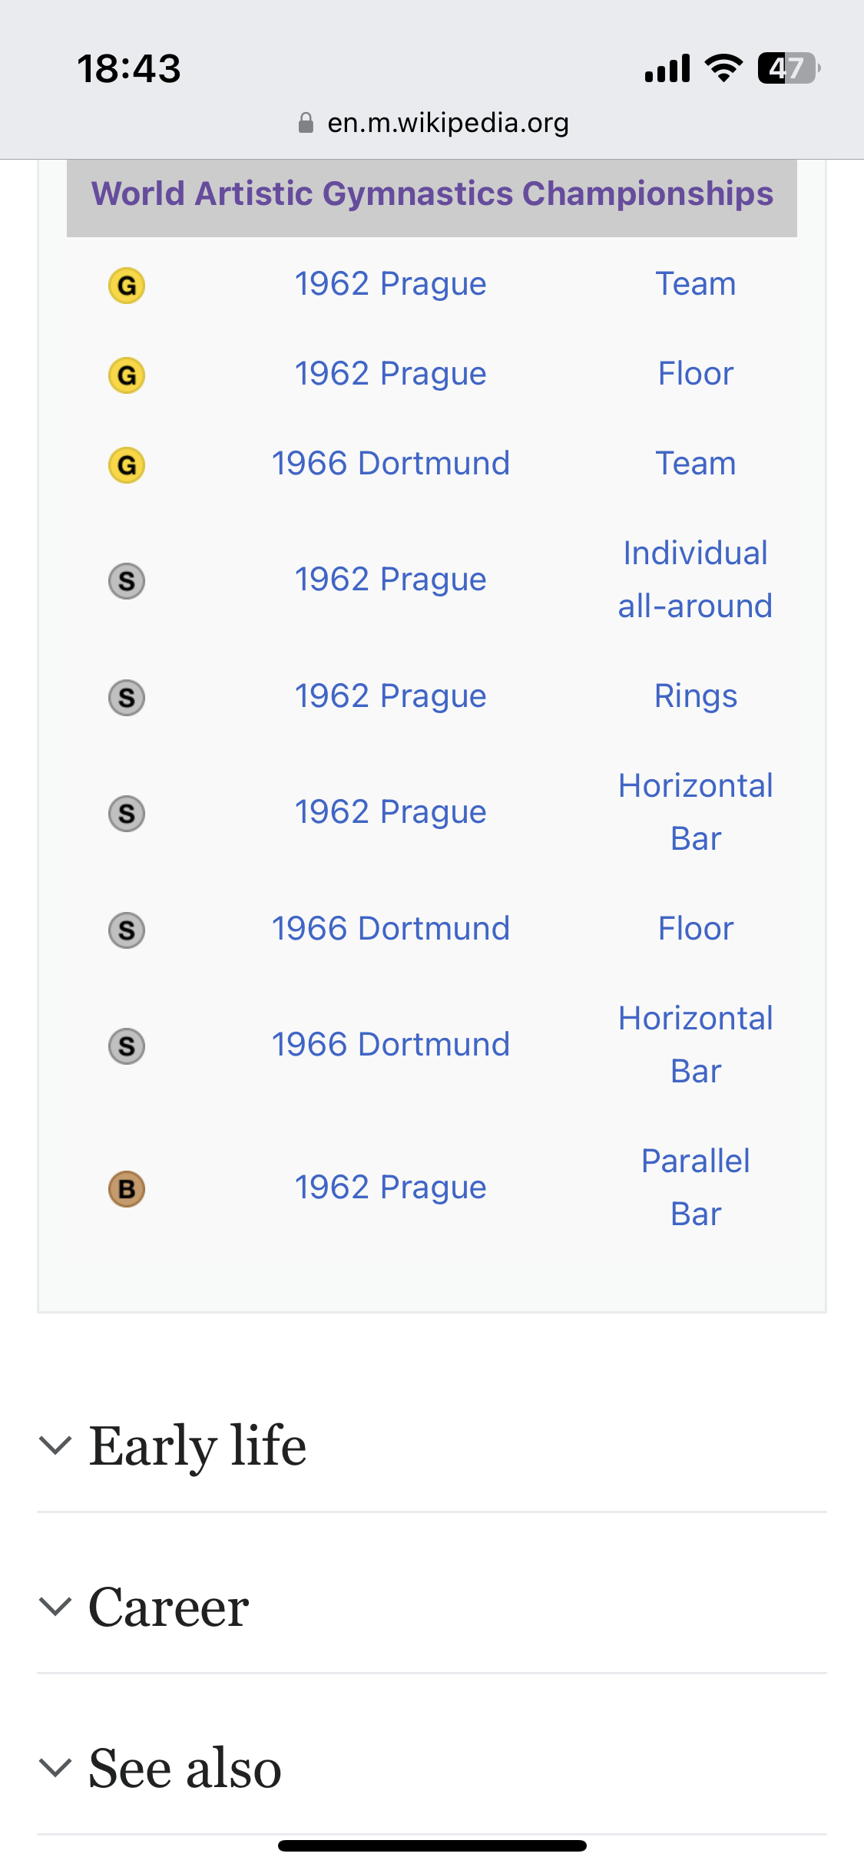Screen dimensions: 864x1870
Task: Tap the en.m.wikipedia.org address bar
Action: (x=447, y=123)
